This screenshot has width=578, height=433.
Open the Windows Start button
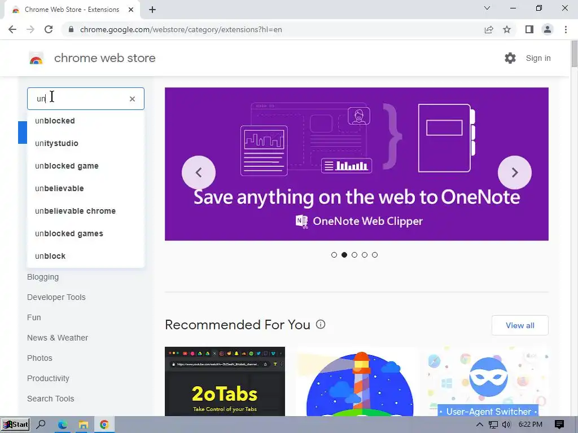(x=15, y=425)
